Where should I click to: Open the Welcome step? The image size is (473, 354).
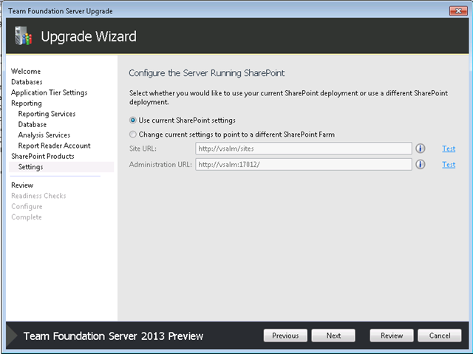(26, 71)
